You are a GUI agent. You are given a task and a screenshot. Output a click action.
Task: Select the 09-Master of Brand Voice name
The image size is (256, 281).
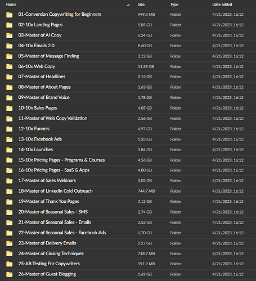coord(44,97)
